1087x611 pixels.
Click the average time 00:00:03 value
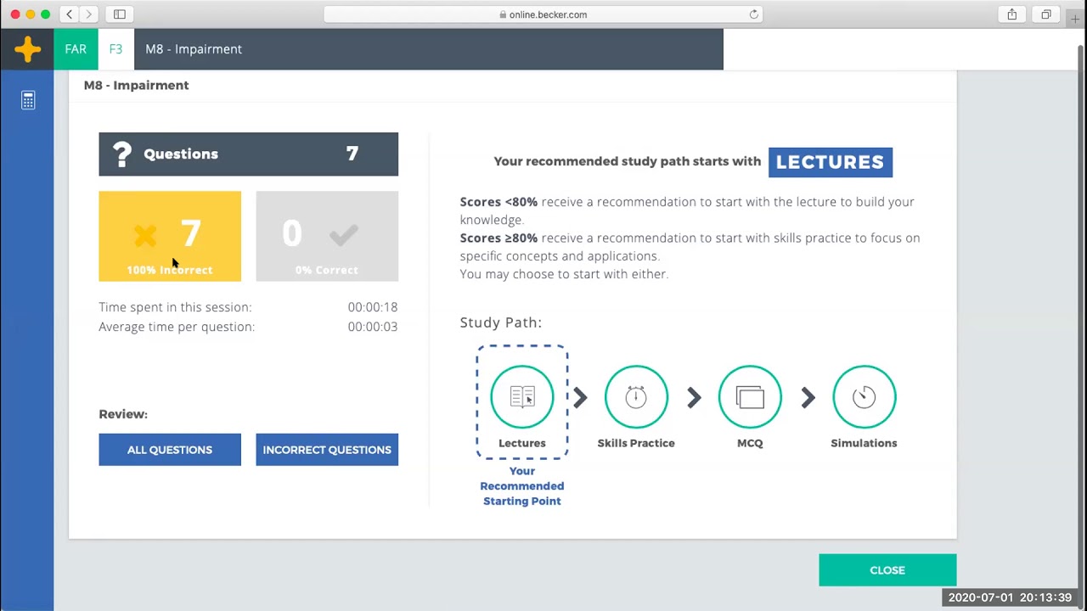click(x=373, y=327)
